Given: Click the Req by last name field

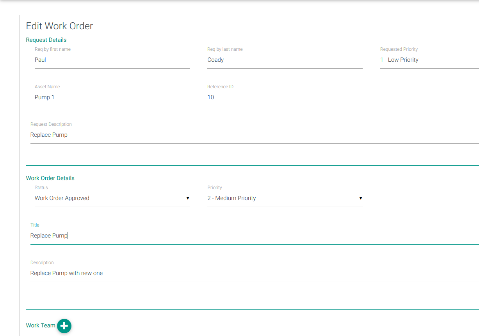Looking at the screenshot, I should (285, 60).
